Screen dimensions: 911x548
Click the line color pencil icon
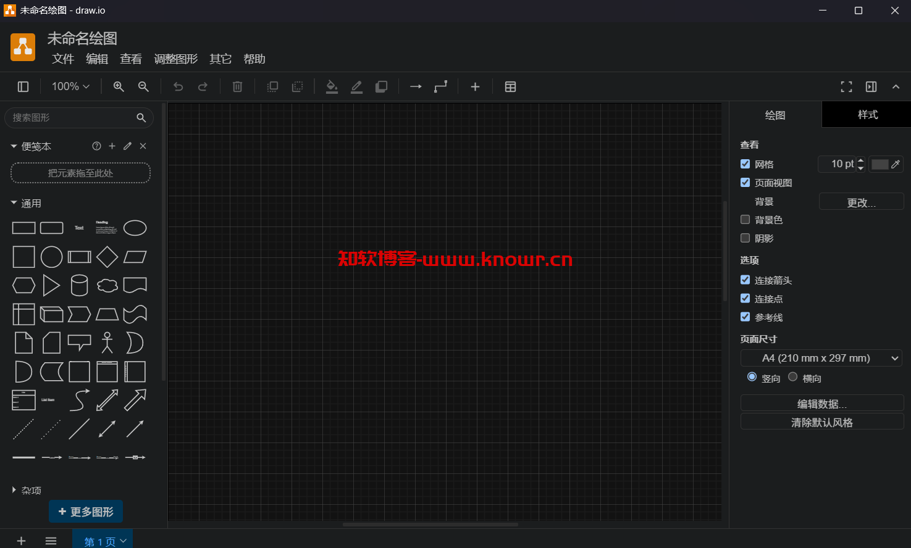click(356, 87)
